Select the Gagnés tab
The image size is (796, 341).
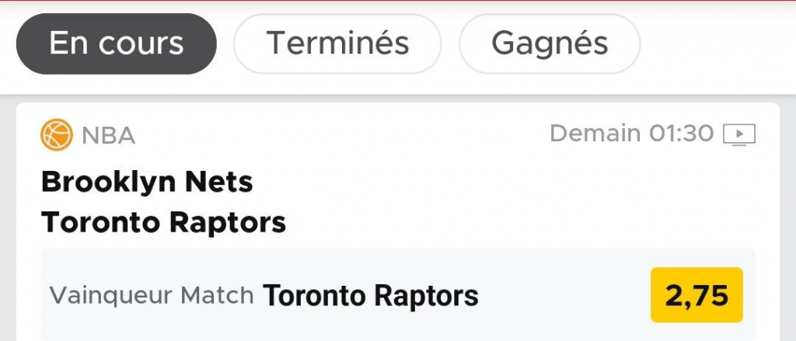click(550, 43)
